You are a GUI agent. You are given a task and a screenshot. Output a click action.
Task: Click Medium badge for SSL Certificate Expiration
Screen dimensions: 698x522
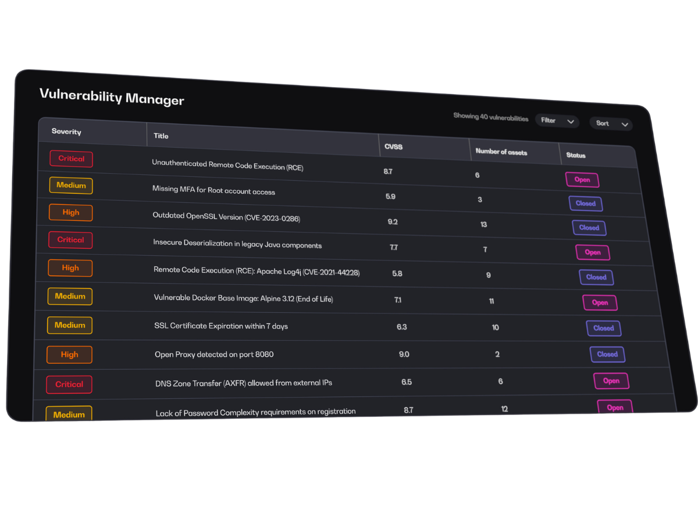pos(70,326)
